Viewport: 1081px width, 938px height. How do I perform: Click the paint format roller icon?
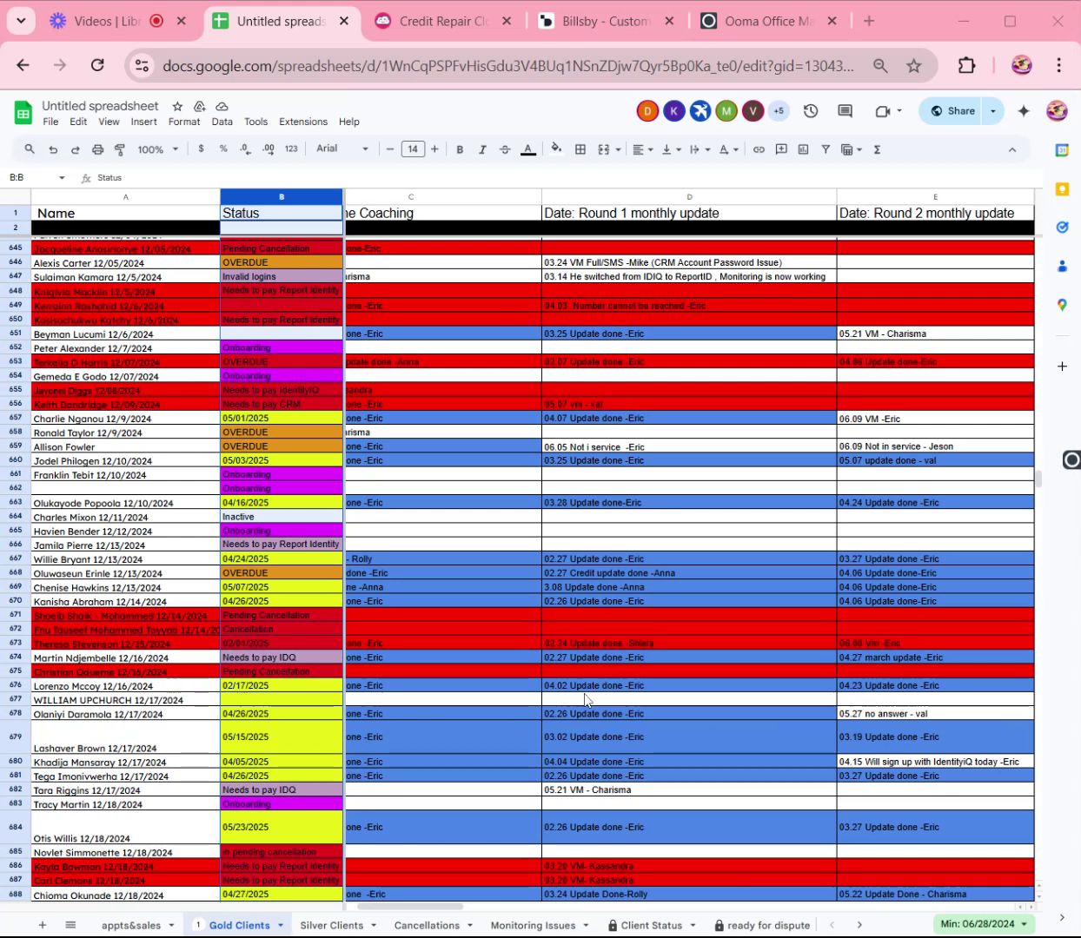click(x=120, y=149)
